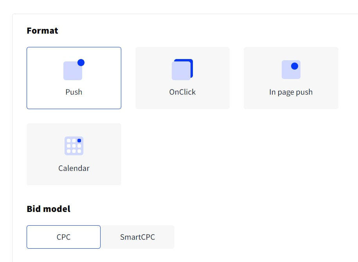Click the Calendar grid icon
358x262 pixels.
click(74, 146)
